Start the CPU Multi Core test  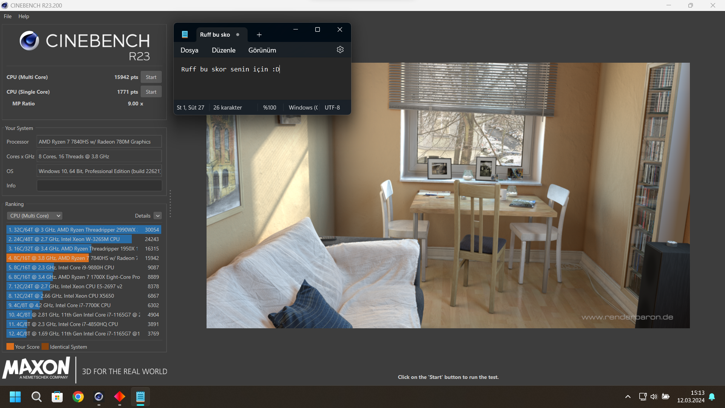(x=151, y=77)
